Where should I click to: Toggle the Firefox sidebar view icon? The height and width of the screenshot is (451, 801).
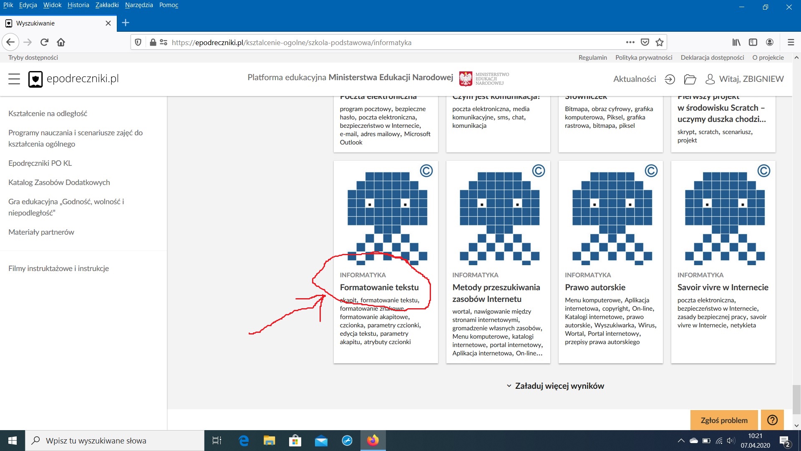(x=753, y=42)
